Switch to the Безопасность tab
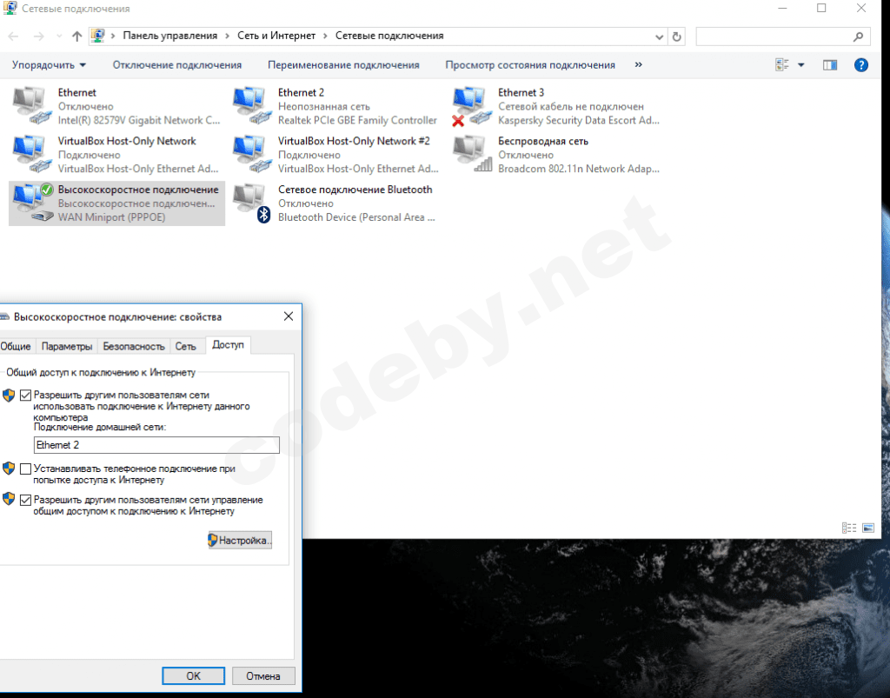The image size is (890, 698). click(x=134, y=346)
